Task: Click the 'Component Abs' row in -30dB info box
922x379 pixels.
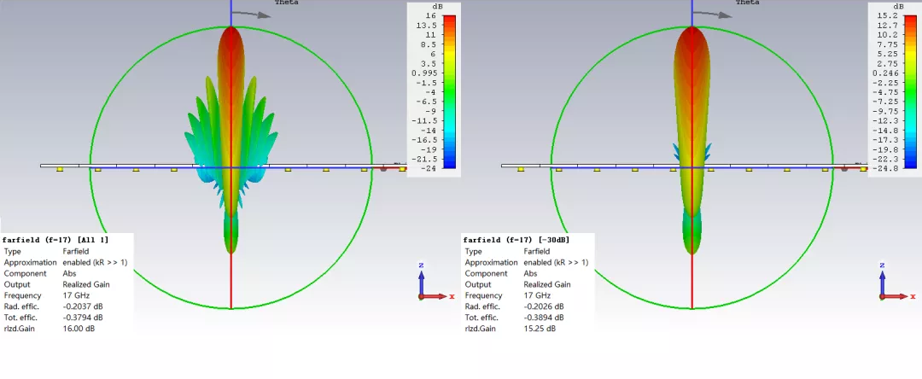Action: [x=500, y=273]
